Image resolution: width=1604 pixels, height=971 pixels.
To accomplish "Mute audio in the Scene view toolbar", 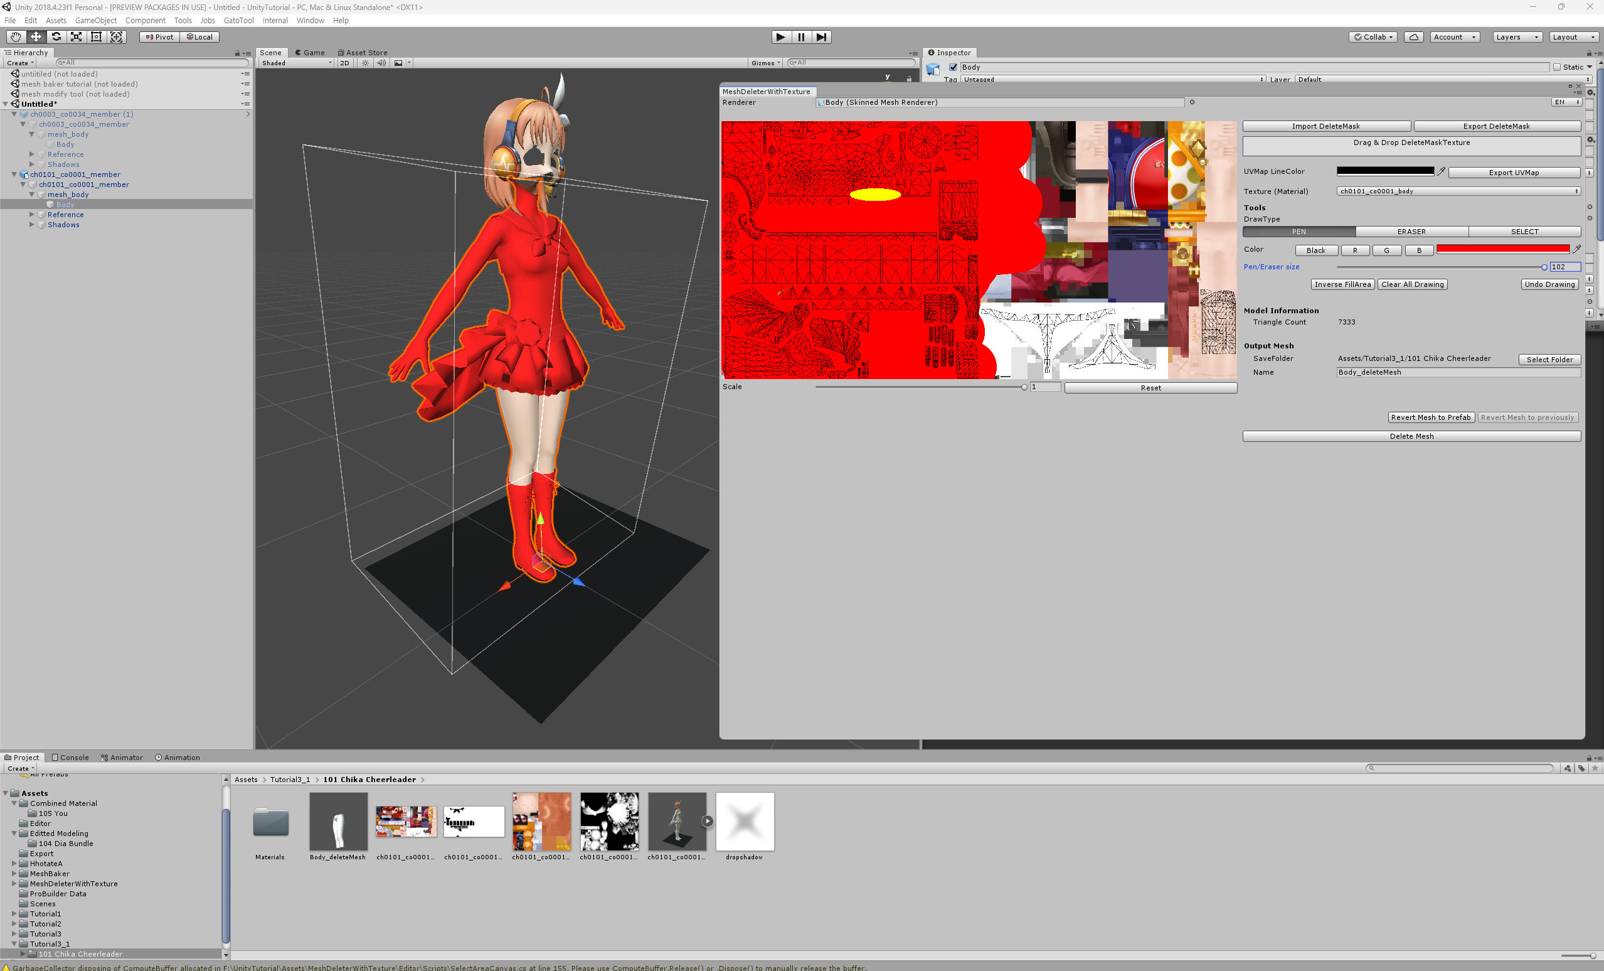I will tap(381, 63).
